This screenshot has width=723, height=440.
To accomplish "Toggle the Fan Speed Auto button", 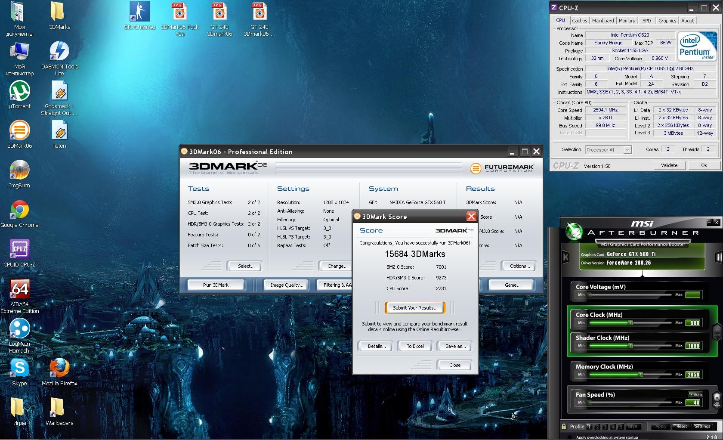I will click(x=695, y=394).
